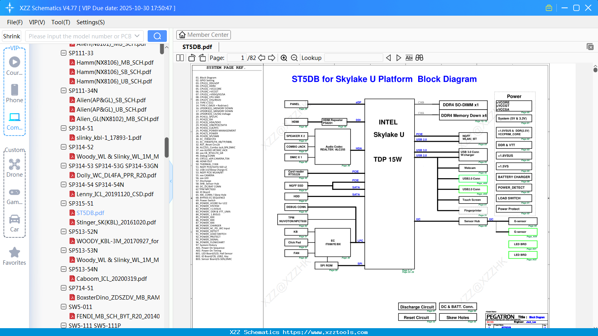
Task: Click the binoculars search icon
Action: coord(419,58)
